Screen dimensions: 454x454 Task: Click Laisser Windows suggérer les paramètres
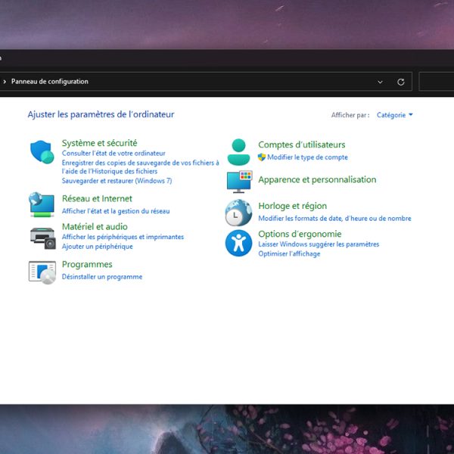pos(319,244)
